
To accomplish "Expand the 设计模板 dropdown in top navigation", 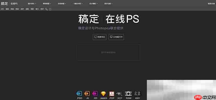I will [x=93, y=4].
